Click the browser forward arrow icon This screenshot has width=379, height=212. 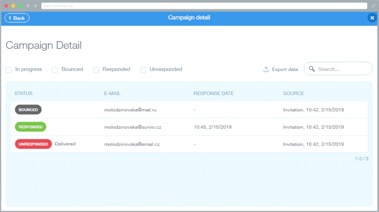35,6
